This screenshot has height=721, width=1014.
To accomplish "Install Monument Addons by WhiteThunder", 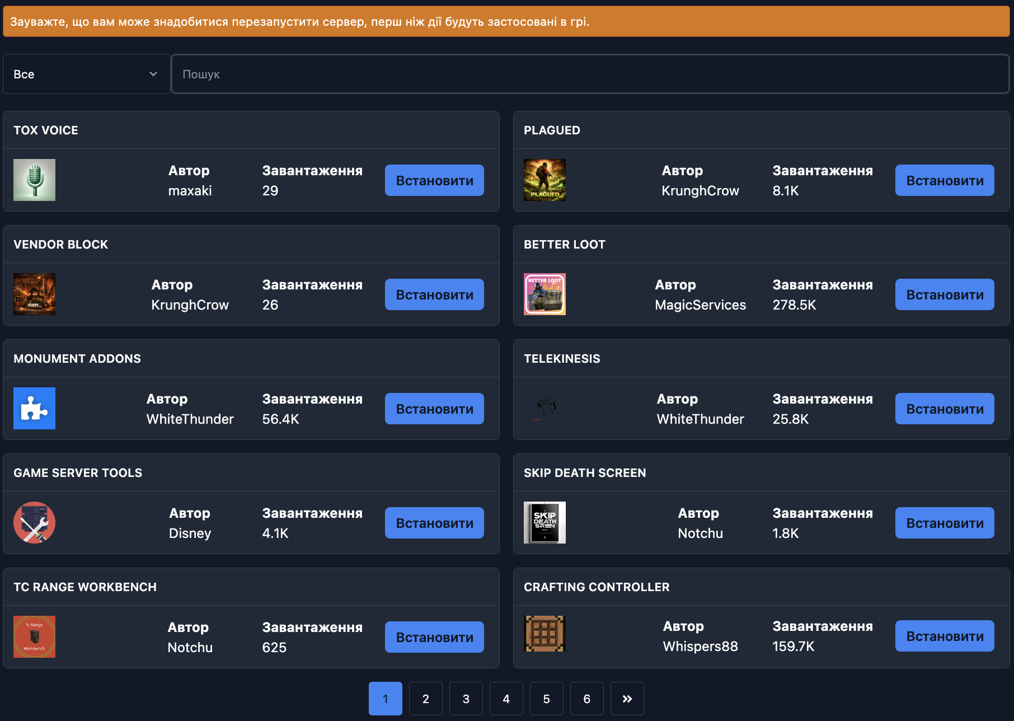I will click(434, 408).
